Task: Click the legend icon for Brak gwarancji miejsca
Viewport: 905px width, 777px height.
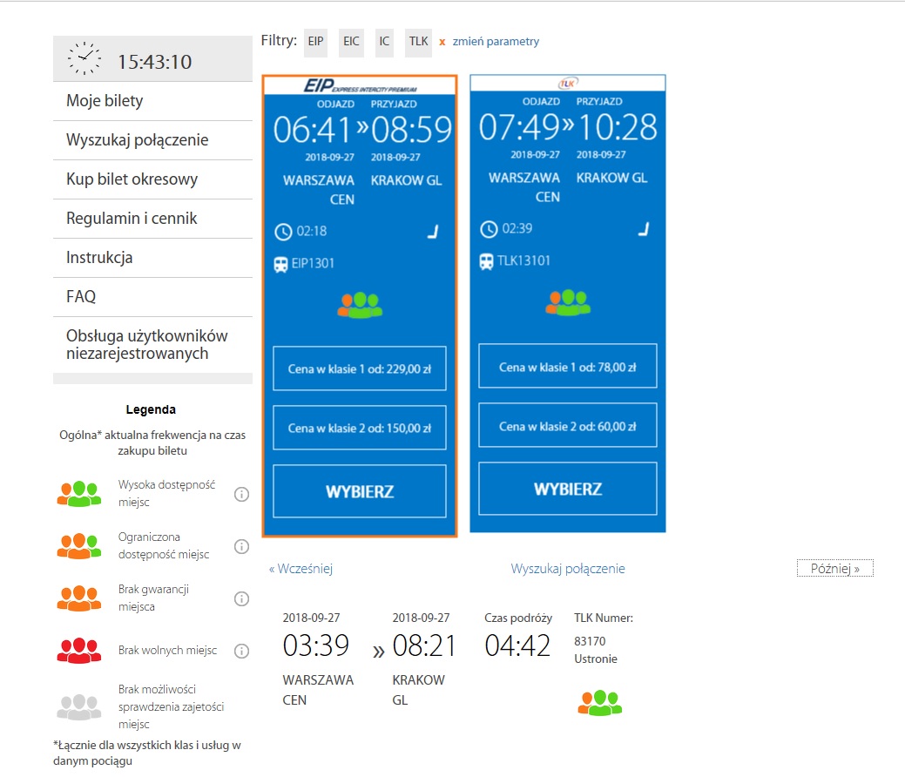Action: tap(79, 598)
